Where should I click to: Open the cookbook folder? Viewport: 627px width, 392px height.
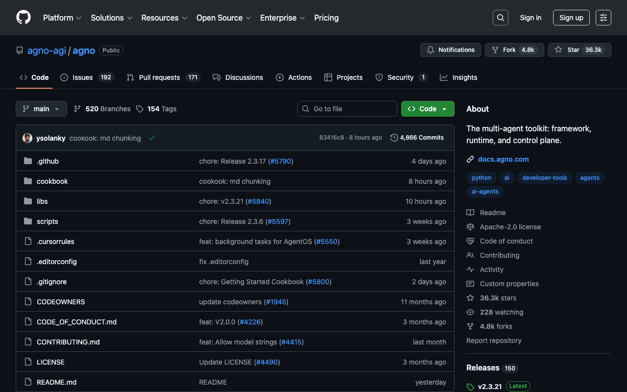pos(52,181)
